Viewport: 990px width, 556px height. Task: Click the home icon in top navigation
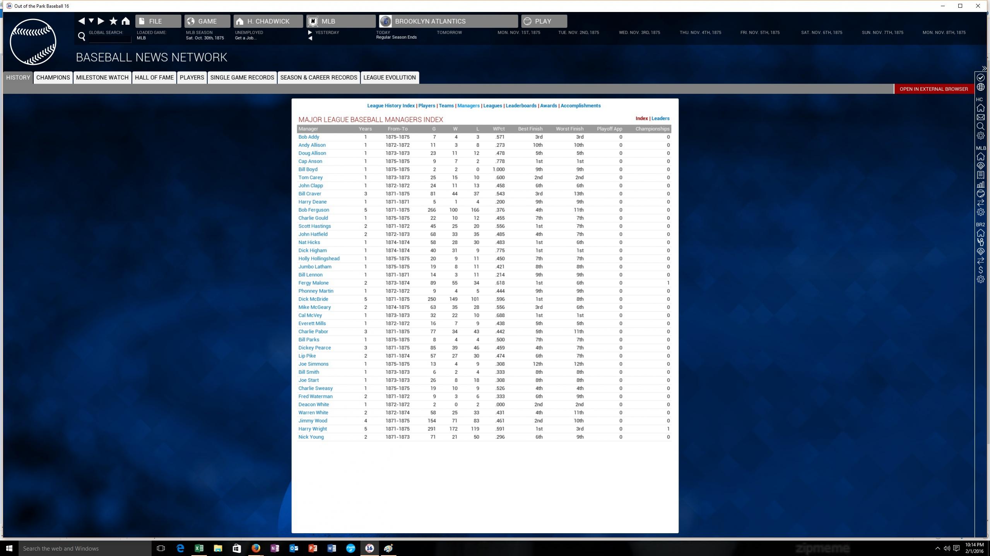pyautogui.click(x=125, y=21)
